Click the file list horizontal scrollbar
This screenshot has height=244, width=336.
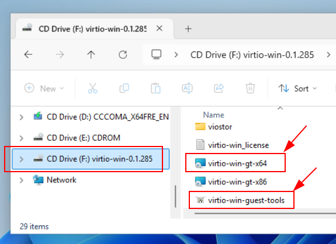(x=265, y=213)
